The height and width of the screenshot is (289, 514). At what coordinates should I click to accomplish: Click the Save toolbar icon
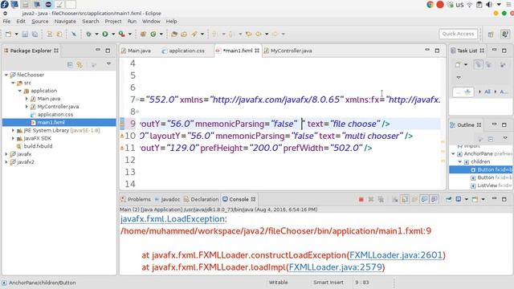tap(25, 34)
